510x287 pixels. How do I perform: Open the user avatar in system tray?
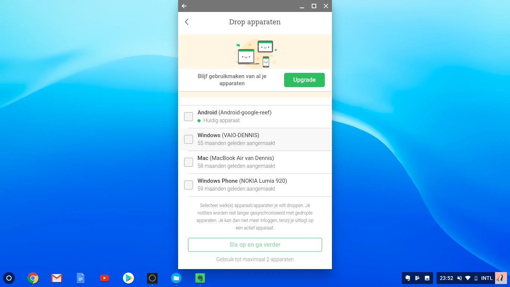point(501,278)
